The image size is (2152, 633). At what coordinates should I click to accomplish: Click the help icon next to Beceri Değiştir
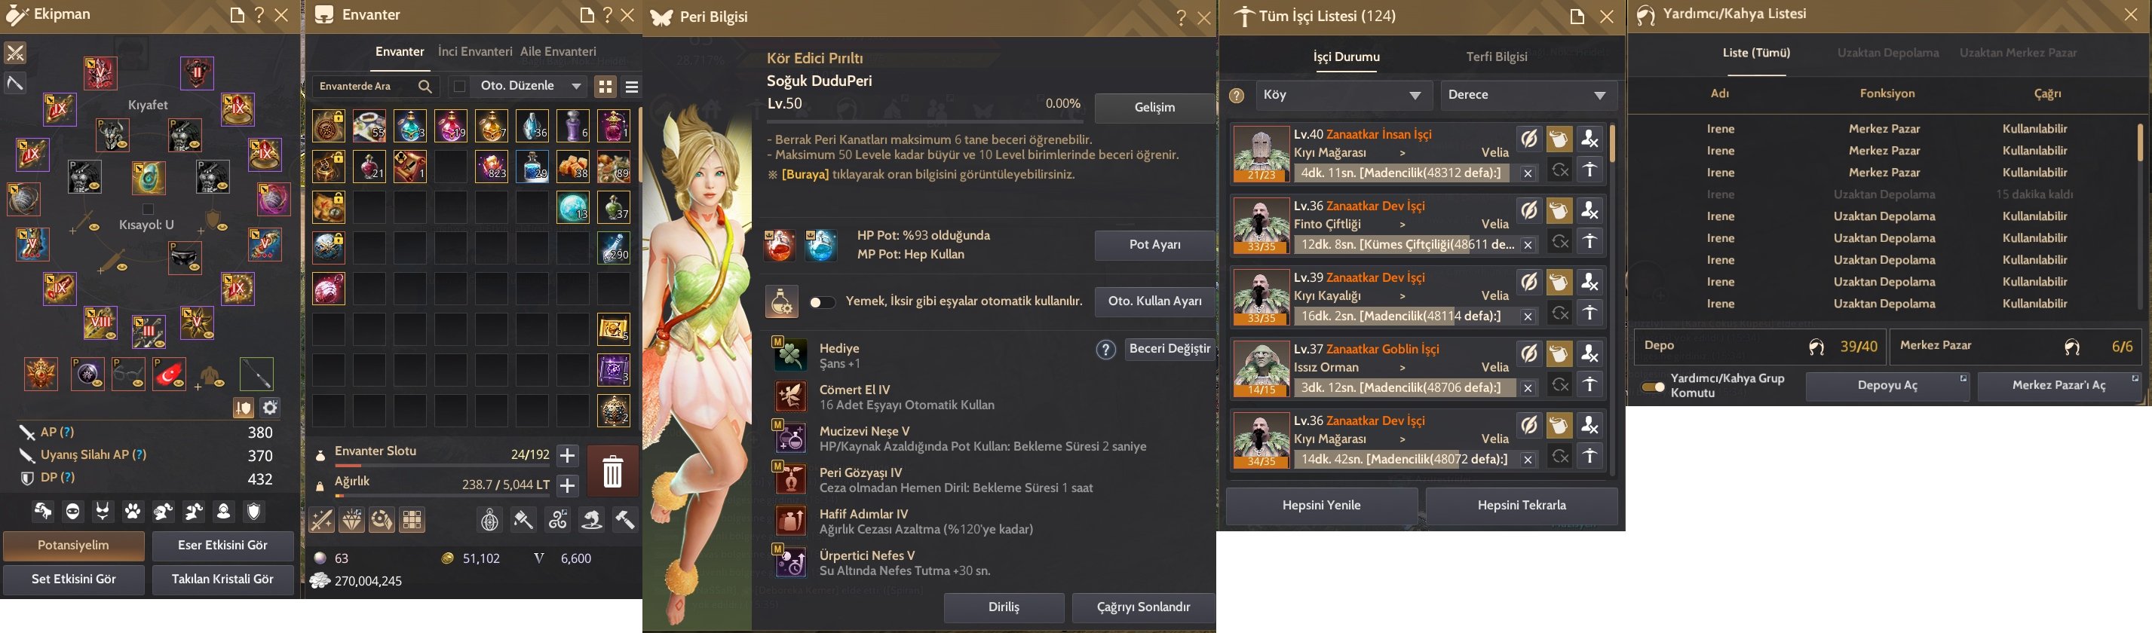(1106, 350)
